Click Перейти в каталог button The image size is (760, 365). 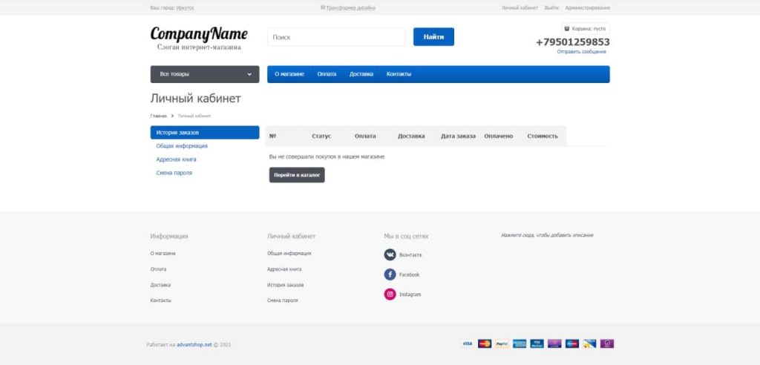297,175
